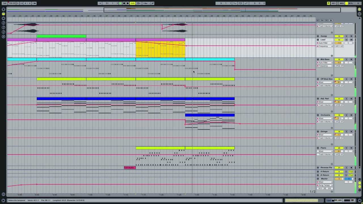363x204 pixels.
Task: Fold the Lead track
Action: 318,40
